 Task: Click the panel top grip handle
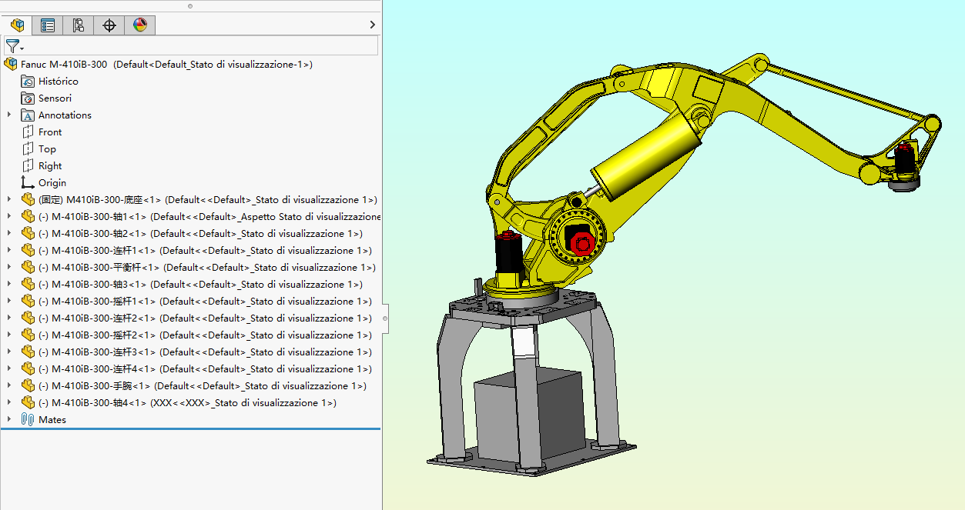click(190, 5)
